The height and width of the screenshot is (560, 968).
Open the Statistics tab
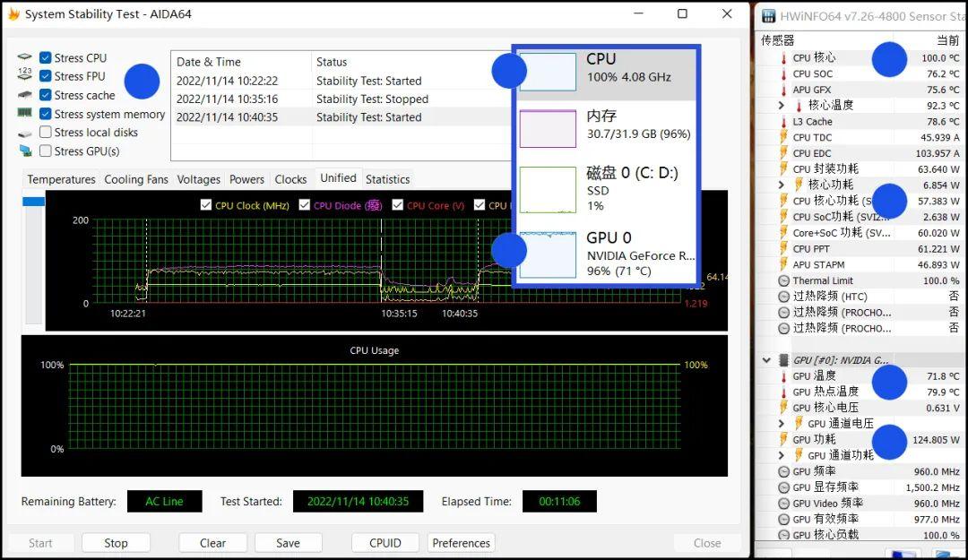[x=387, y=179]
